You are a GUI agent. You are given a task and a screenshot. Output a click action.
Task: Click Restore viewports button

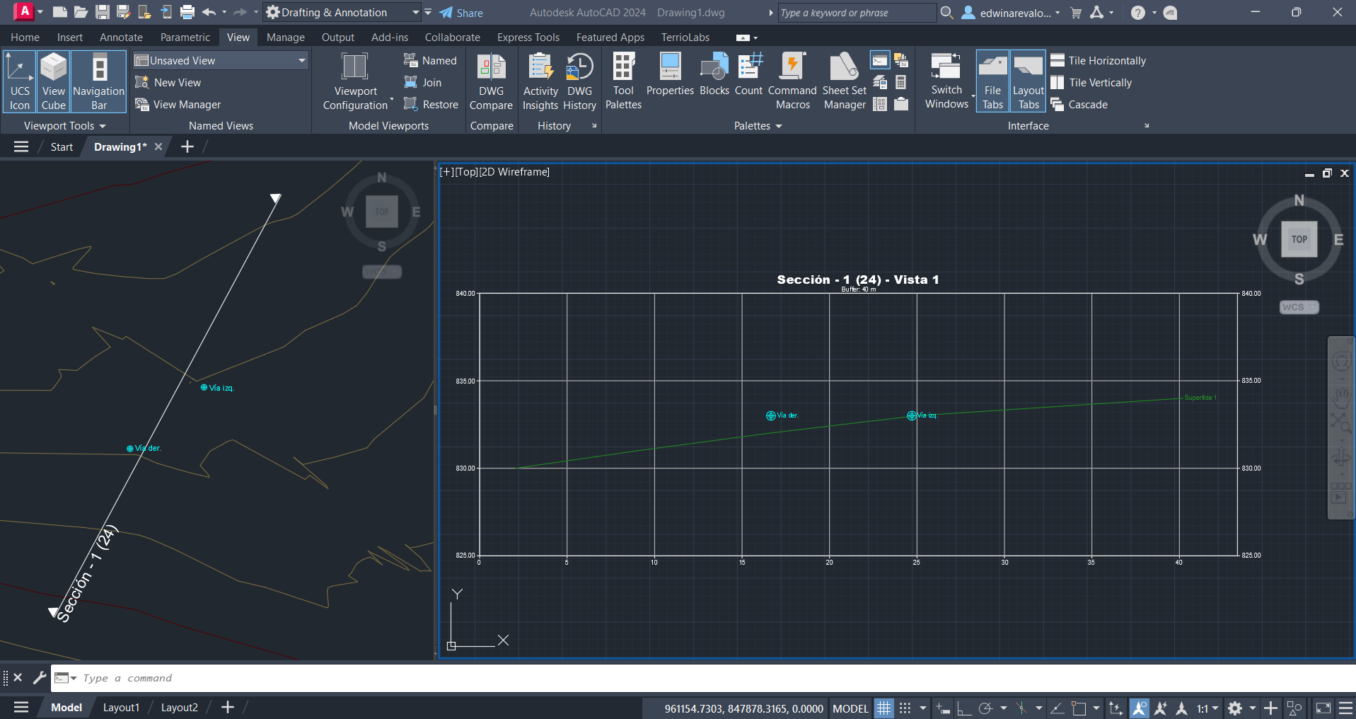coord(431,105)
